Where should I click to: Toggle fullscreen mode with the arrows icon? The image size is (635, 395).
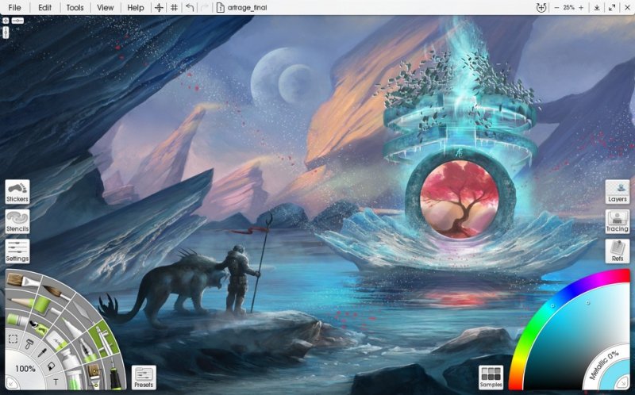tap(612, 7)
